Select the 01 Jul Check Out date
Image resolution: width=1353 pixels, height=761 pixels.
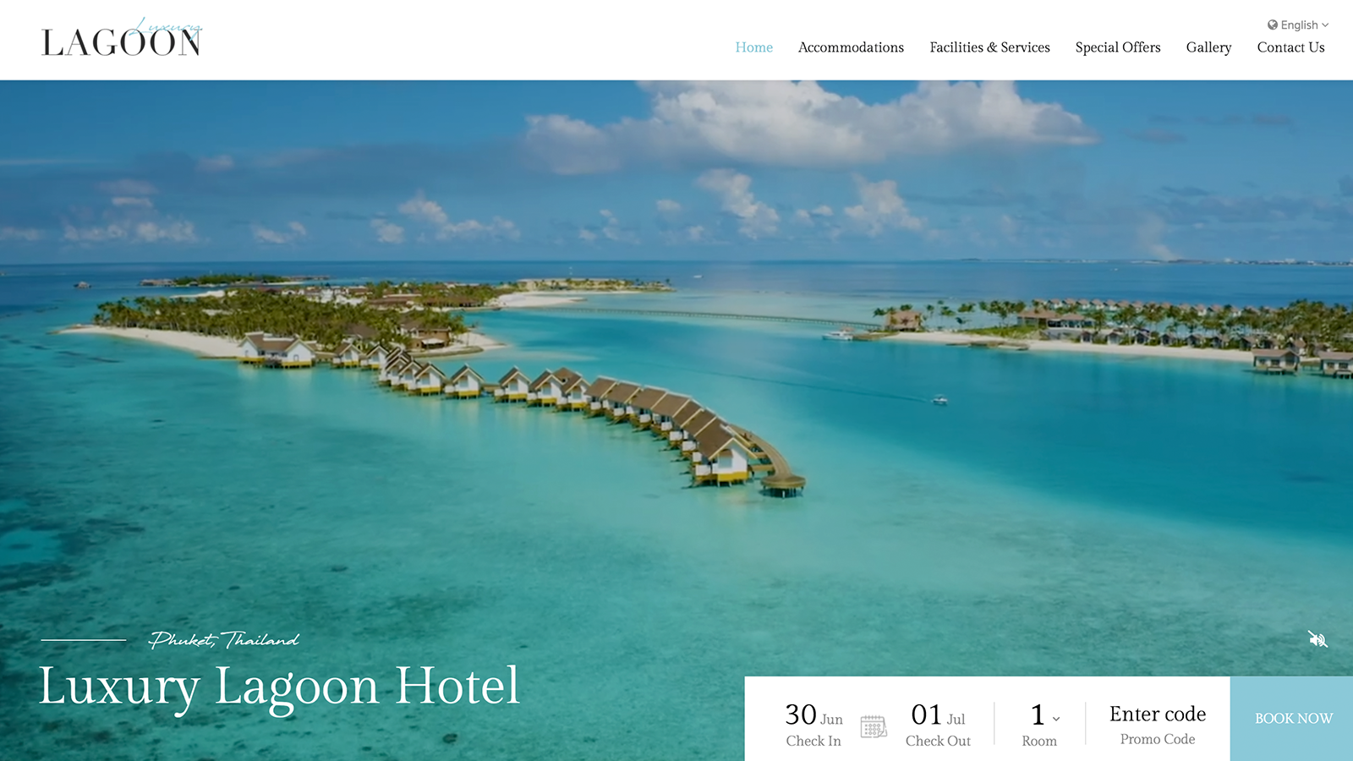point(938,725)
